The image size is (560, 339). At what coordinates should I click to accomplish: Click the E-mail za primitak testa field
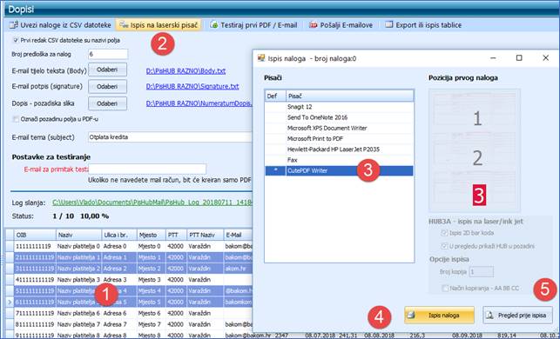pyautogui.click(x=147, y=169)
